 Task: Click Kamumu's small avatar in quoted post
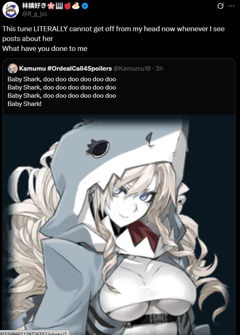[13, 69]
